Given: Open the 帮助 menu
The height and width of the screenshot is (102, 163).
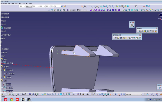Looking at the screenshot, I should (x=31, y=4).
